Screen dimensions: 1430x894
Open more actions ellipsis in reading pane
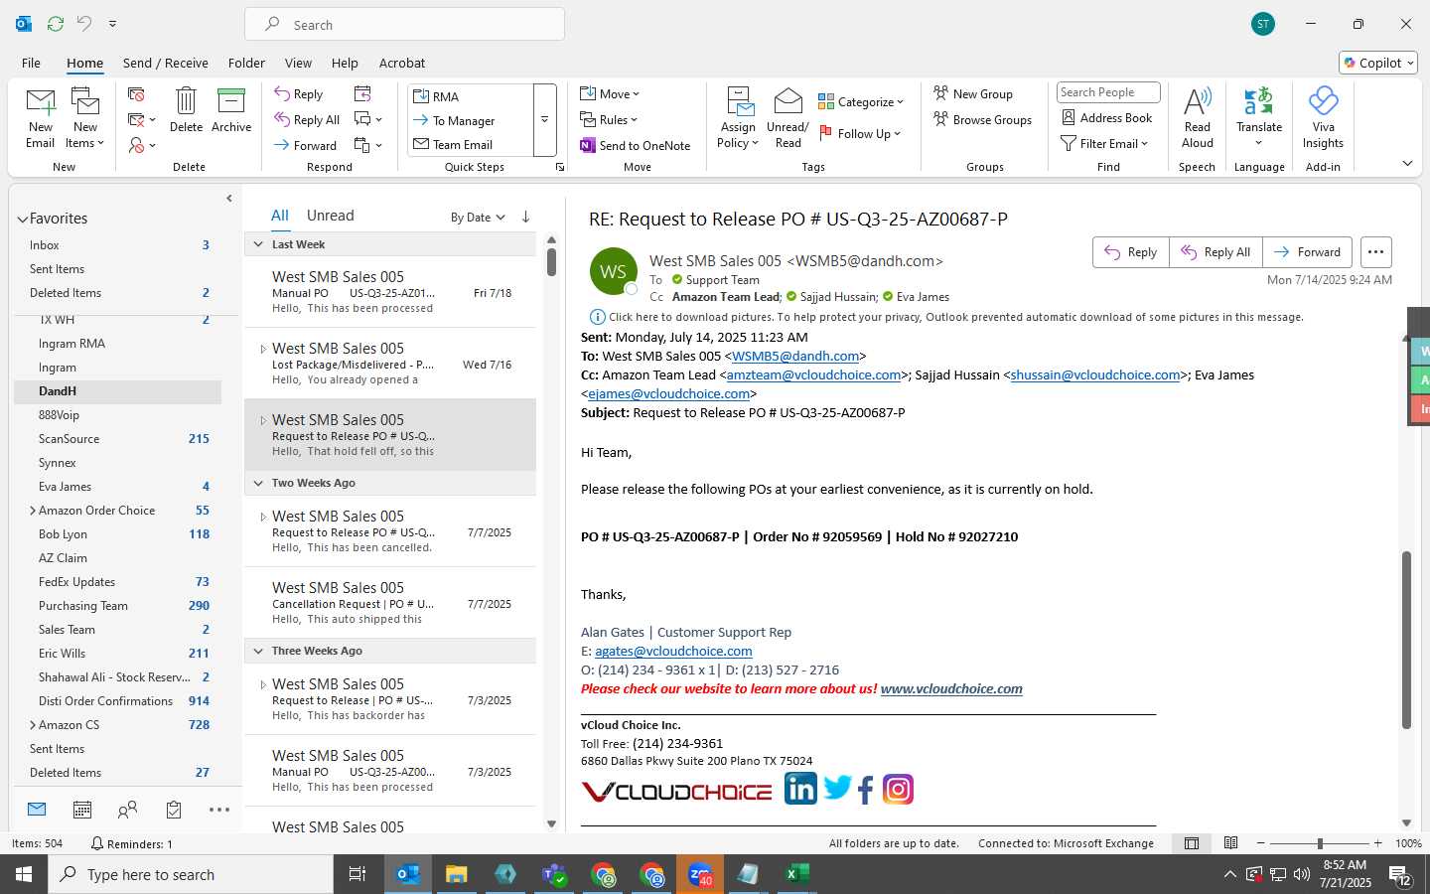[1375, 252]
